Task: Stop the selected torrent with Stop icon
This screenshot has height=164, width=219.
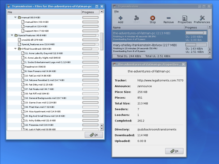Action: tap(153, 18)
